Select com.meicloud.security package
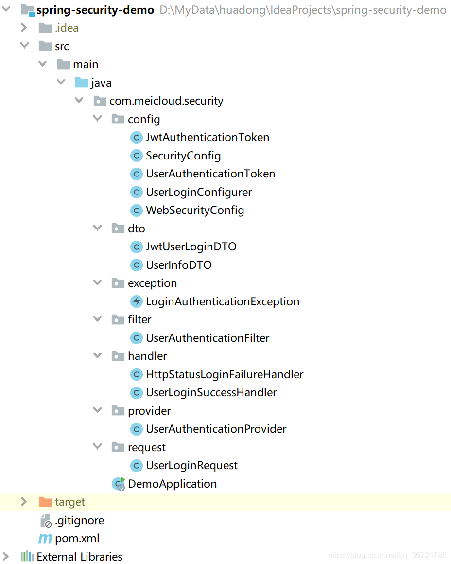 click(x=166, y=101)
